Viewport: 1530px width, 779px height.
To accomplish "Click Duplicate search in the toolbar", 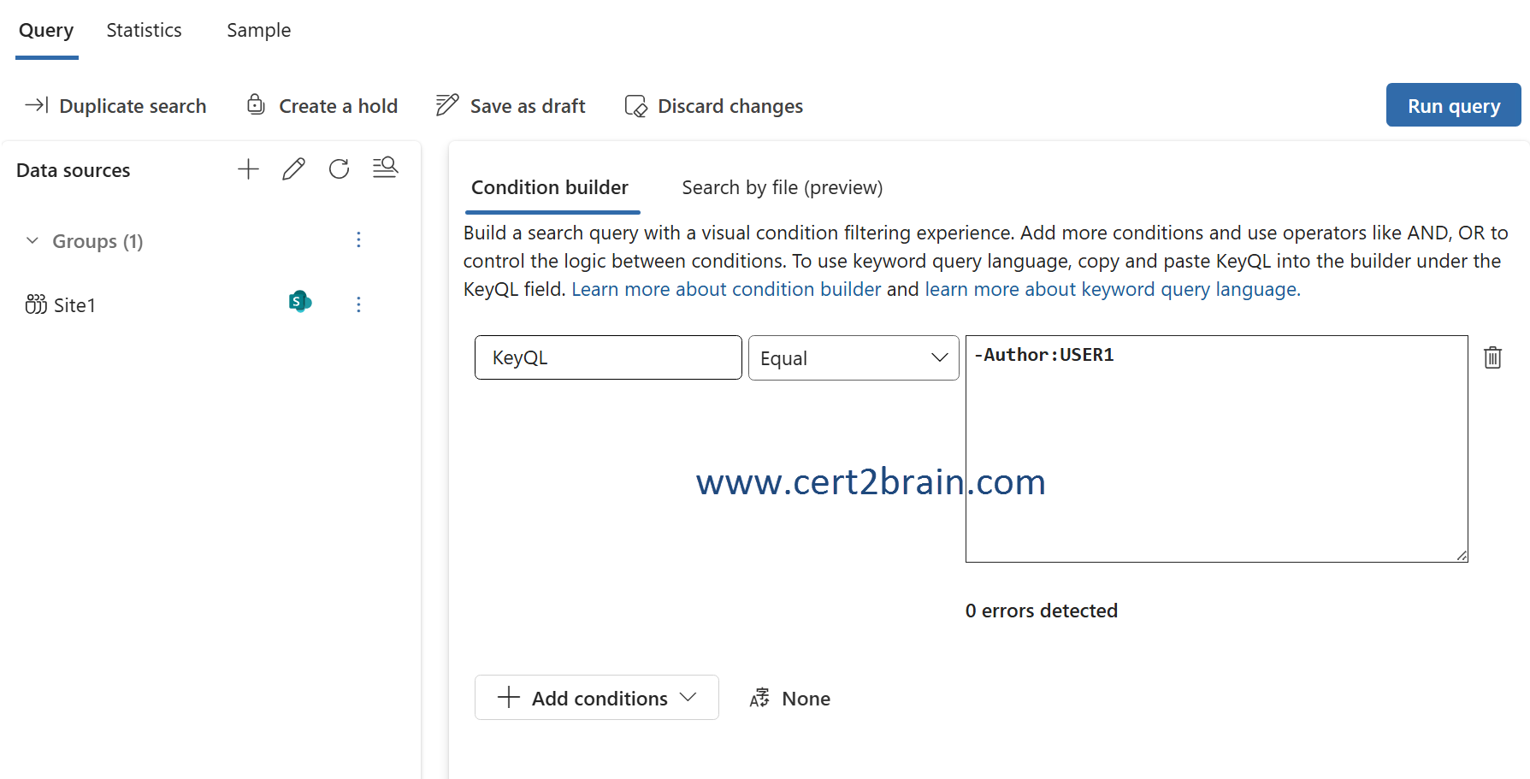I will click(x=115, y=106).
